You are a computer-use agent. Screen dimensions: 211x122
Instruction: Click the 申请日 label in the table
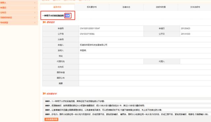[x=162, y=28]
